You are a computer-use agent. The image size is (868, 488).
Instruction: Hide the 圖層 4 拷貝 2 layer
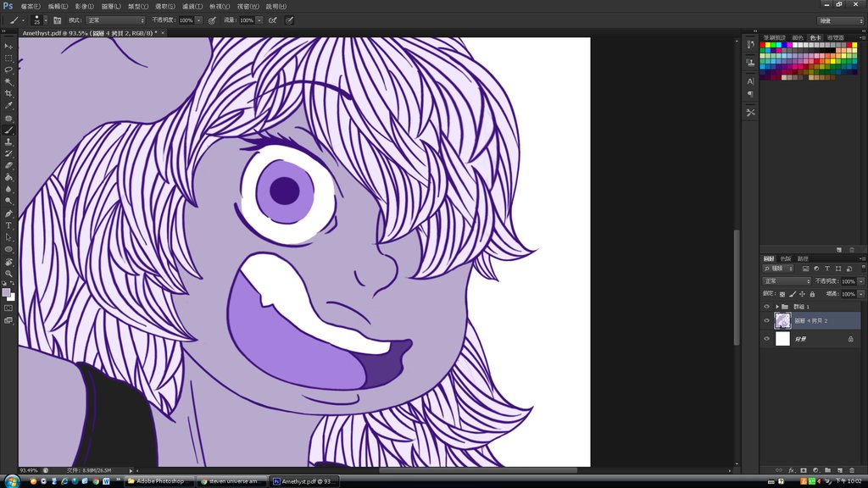pyautogui.click(x=766, y=320)
